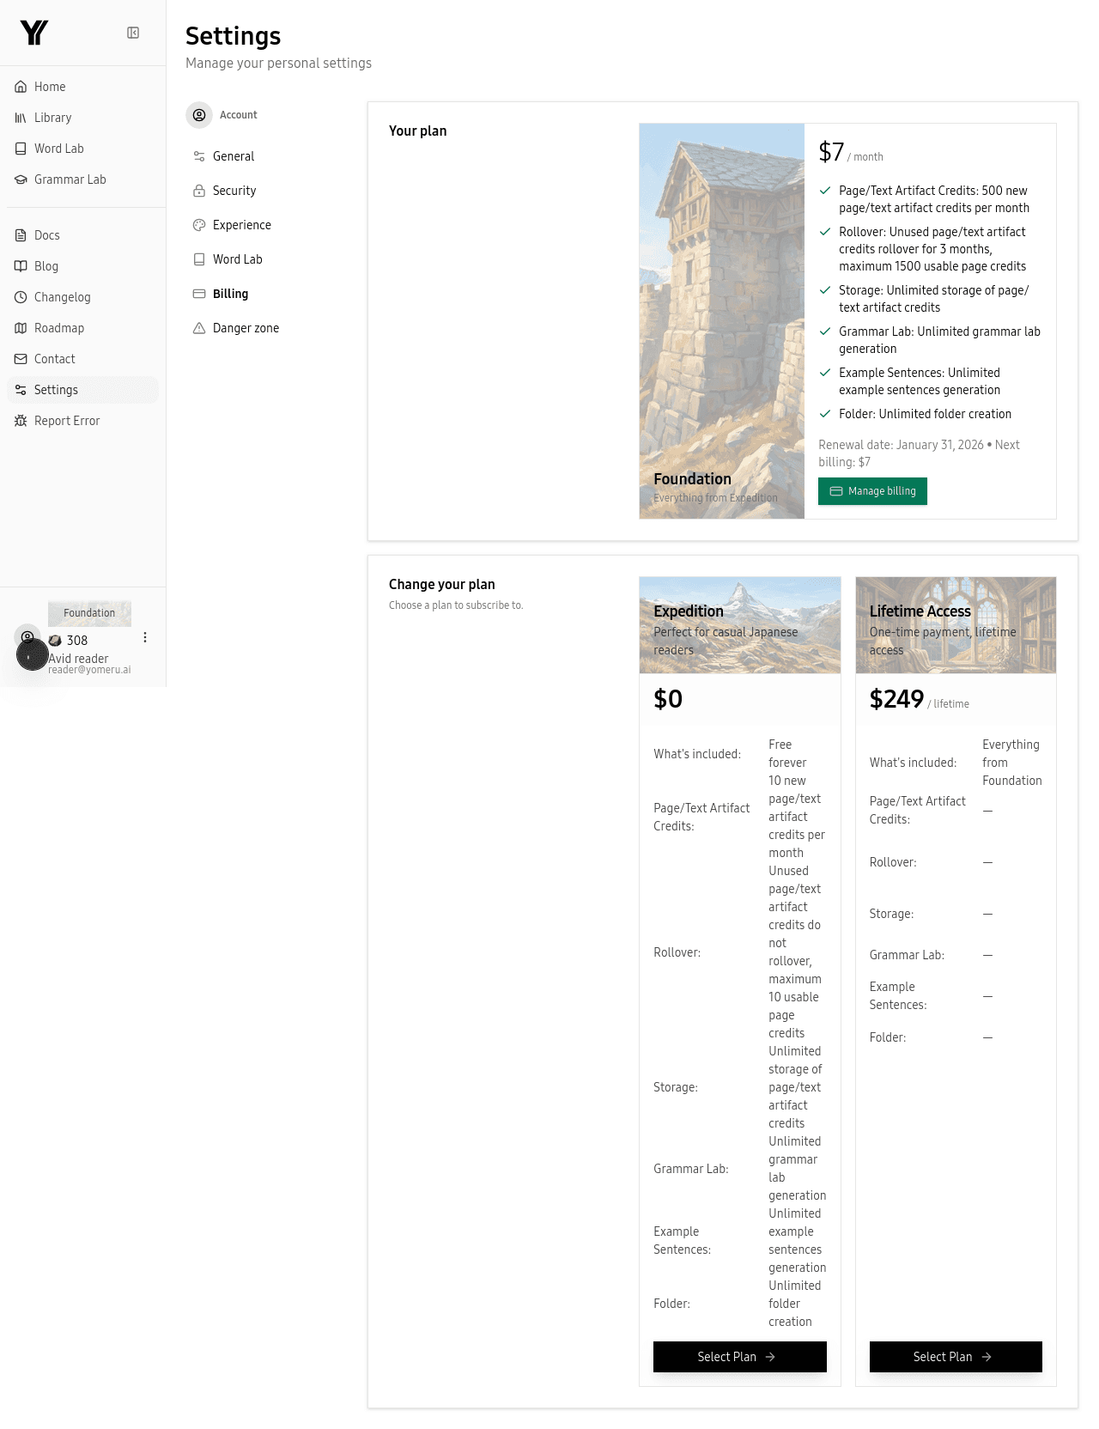1099x1429 pixels.
Task: Open the Docs link
Action: click(82, 235)
